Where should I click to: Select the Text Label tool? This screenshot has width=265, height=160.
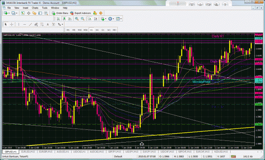point(53,25)
